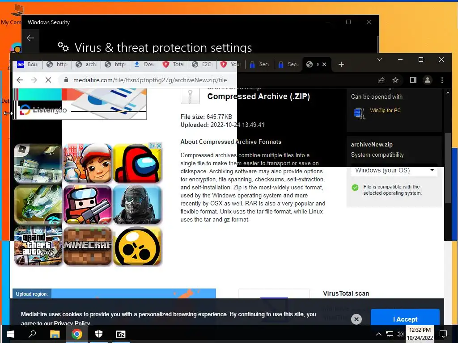Open the Windows Start menu
The width and height of the screenshot is (458, 343).
coord(11,334)
